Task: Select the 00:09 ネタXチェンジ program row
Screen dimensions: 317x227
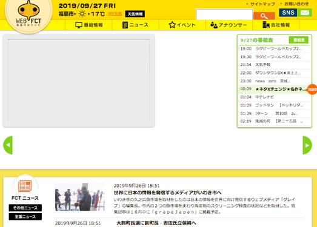Action: 275,89
